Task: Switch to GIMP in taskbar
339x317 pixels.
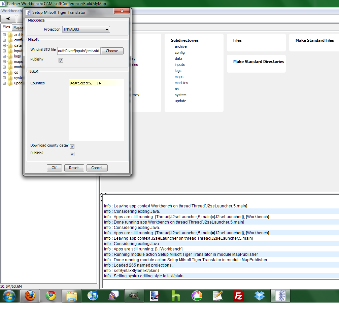Action: point(134,295)
